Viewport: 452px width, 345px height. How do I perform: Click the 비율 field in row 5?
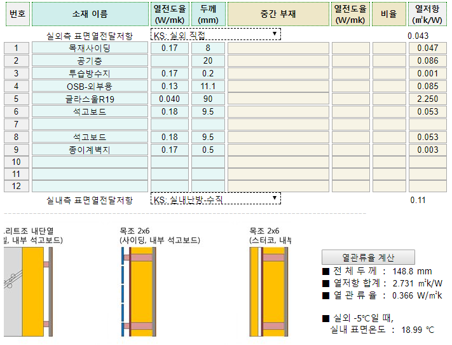(389, 99)
